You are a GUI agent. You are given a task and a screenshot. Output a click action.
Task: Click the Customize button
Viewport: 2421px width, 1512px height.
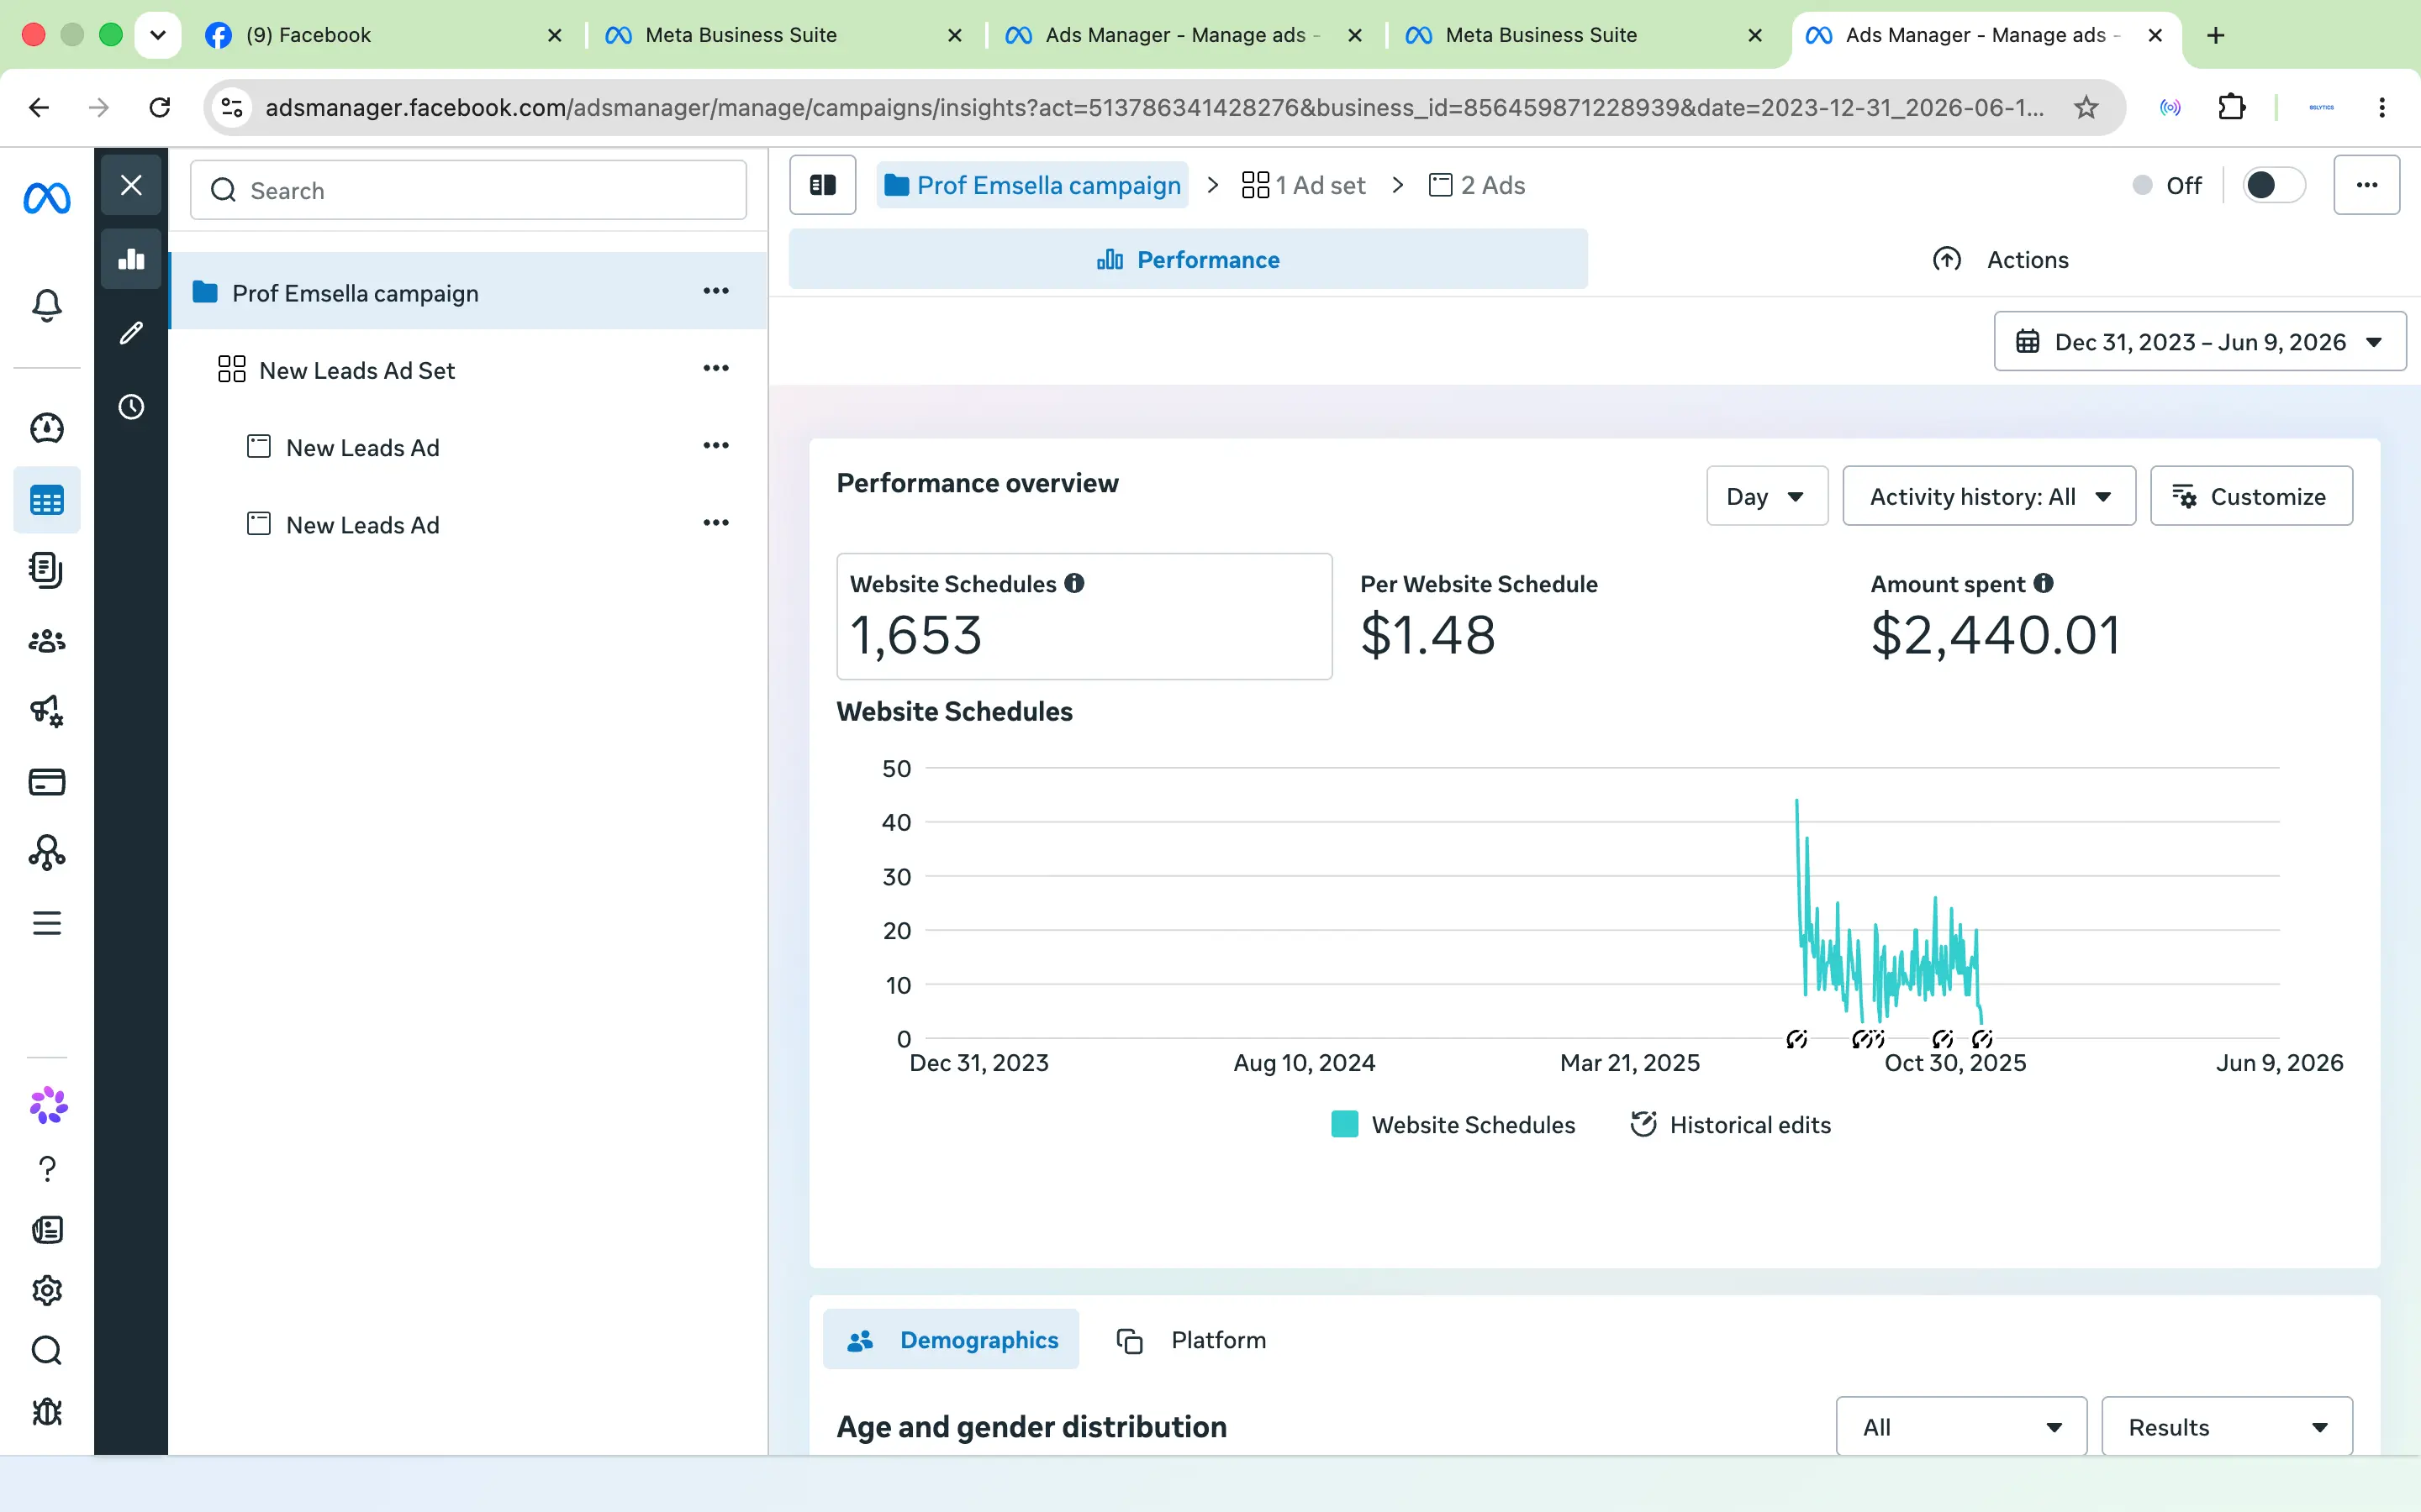[x=2251, y=496]
